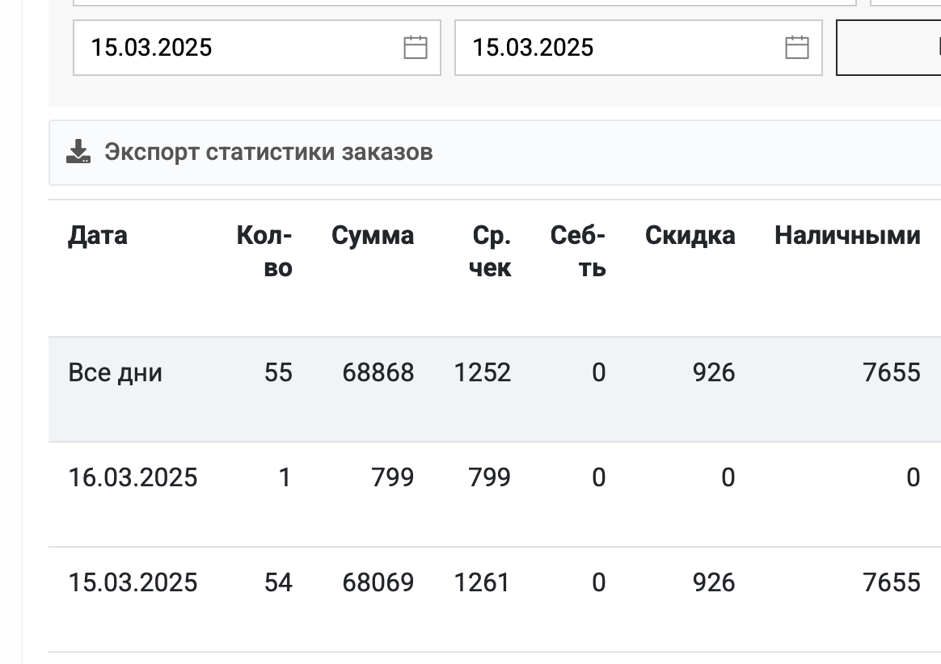Image resolution: width=941 pixels, height=664 pixels.
Task: Select the 'Все дни' summary row
Action: pos(495,389)
